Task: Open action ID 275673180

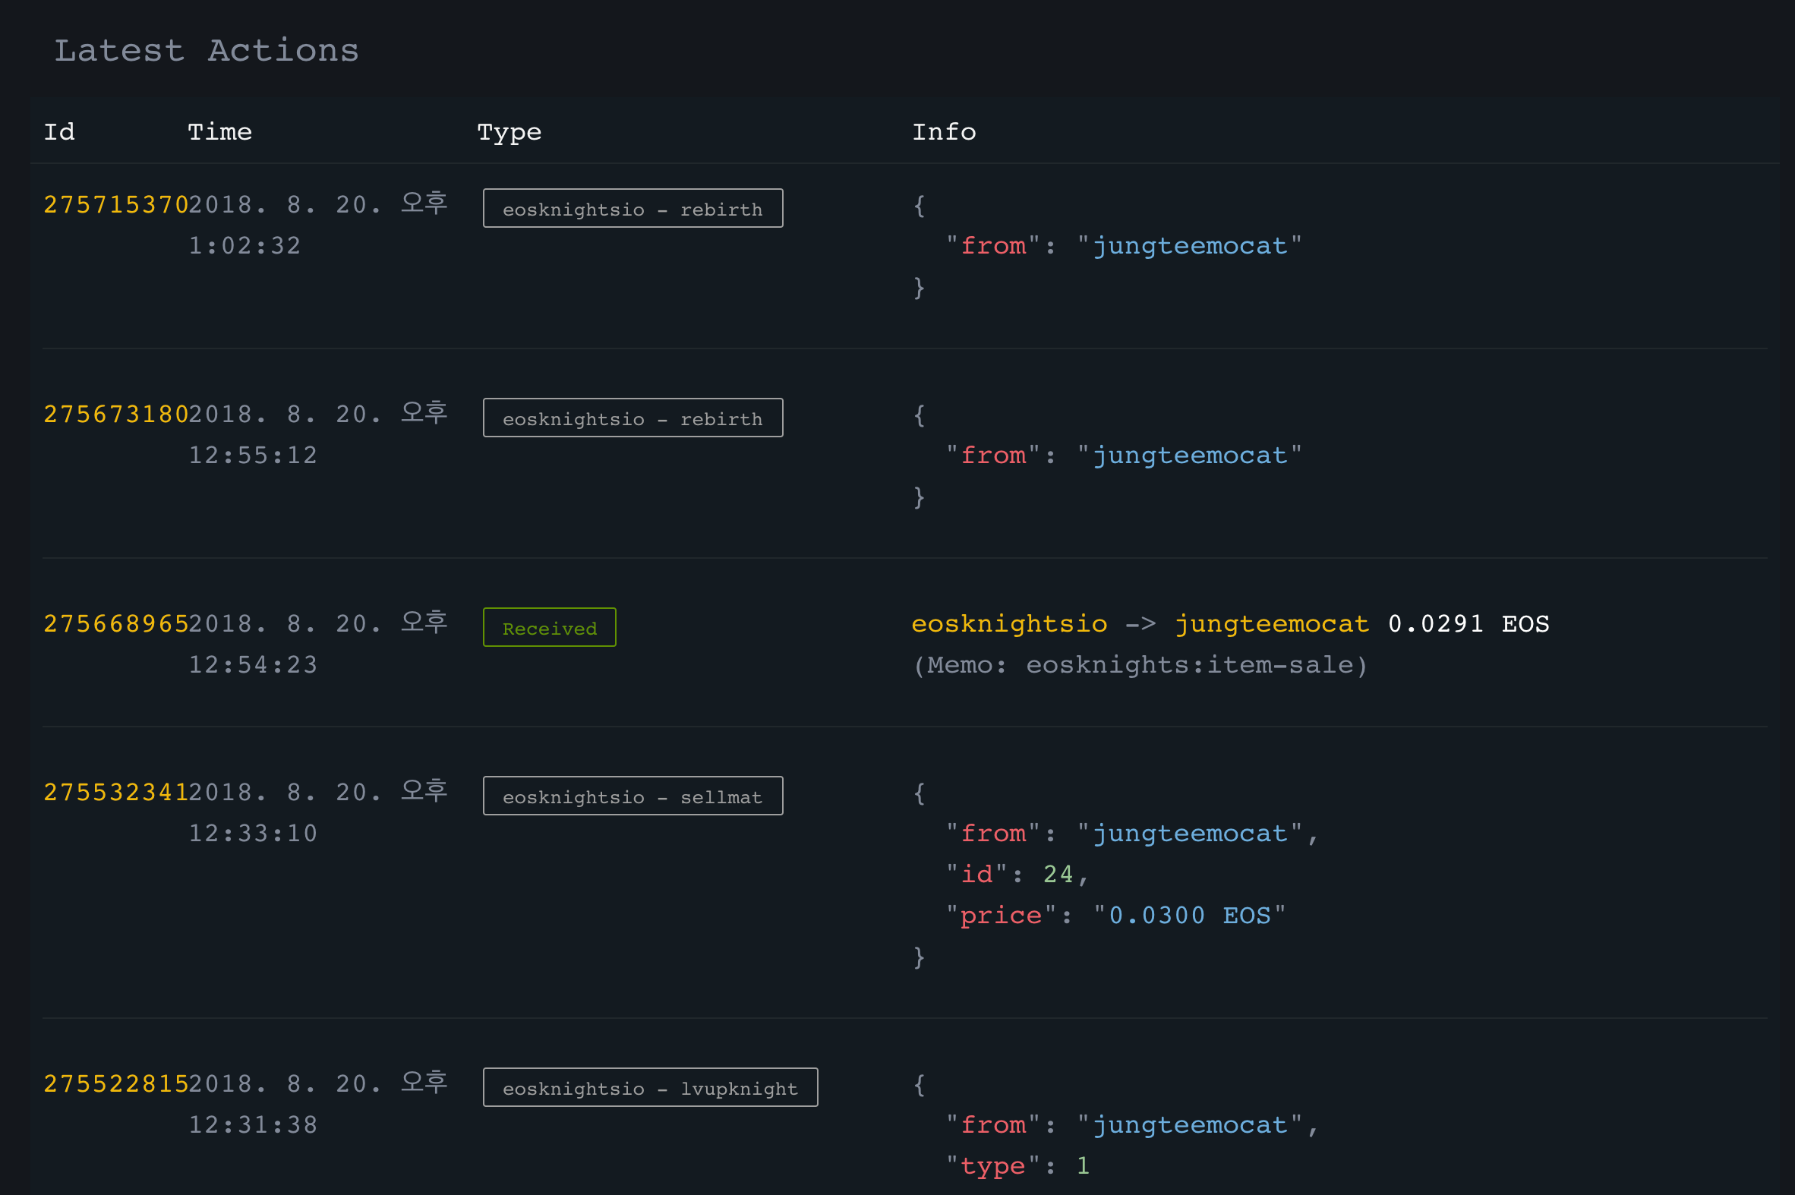Action: pyautogui.click(x=116, y=415)
